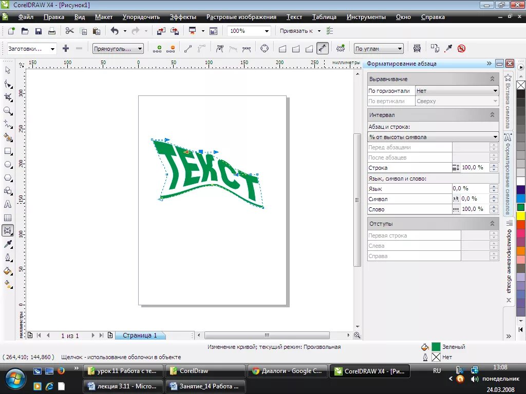This screenshot has width=526, height=394.
Task: Clear envelope with red icon
Action: pos(462,49)
